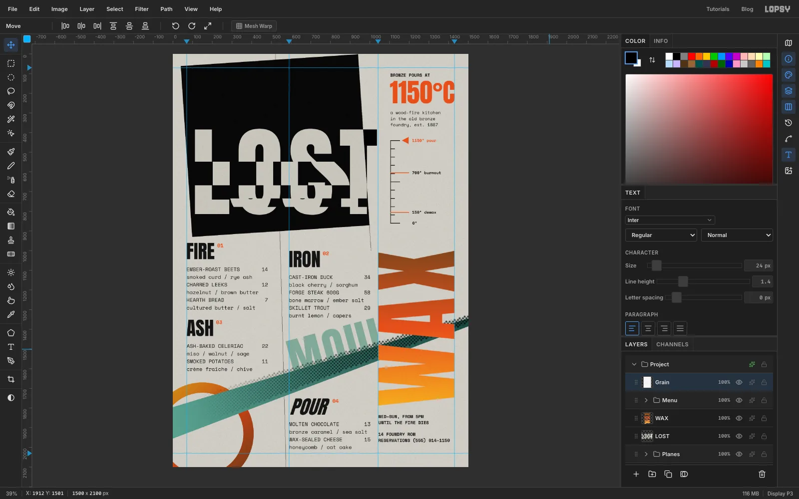Screen dimensions: 799x499
Task: Click the Mesh Warp button
Action: coord(254,26)
